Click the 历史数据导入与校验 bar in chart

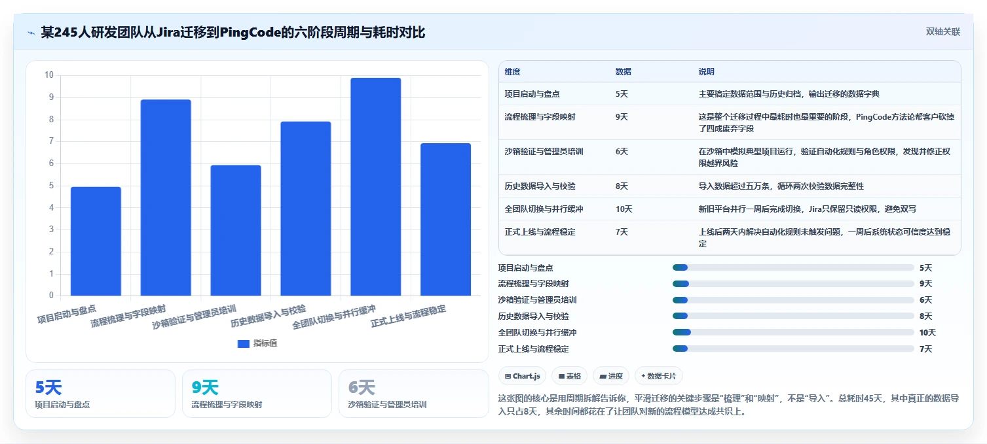click(x=306, y=209)
